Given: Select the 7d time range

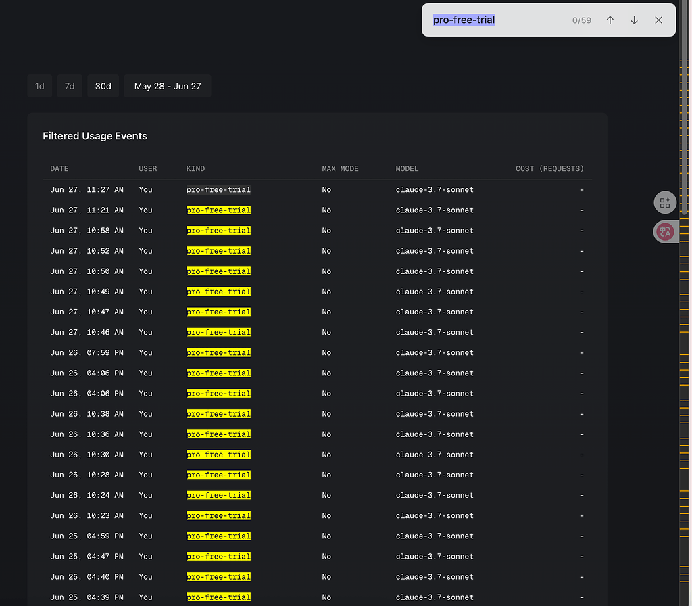Looking at the screenshot, I should point(70,86).
